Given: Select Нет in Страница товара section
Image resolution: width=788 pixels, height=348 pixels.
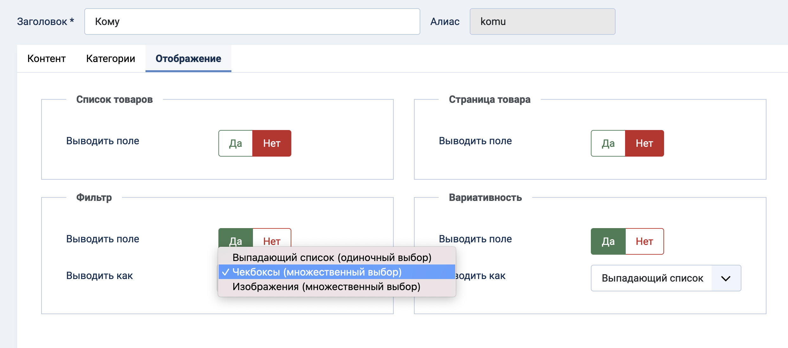Looking at the screenshot, I should tap(644, 143).
